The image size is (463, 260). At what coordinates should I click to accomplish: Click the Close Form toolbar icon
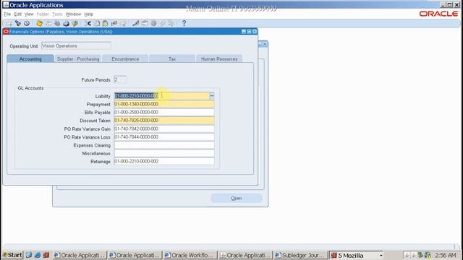coord(75,23)
